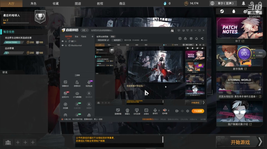Click the large 开始游戏 button at bottom right

pos(240,142)
